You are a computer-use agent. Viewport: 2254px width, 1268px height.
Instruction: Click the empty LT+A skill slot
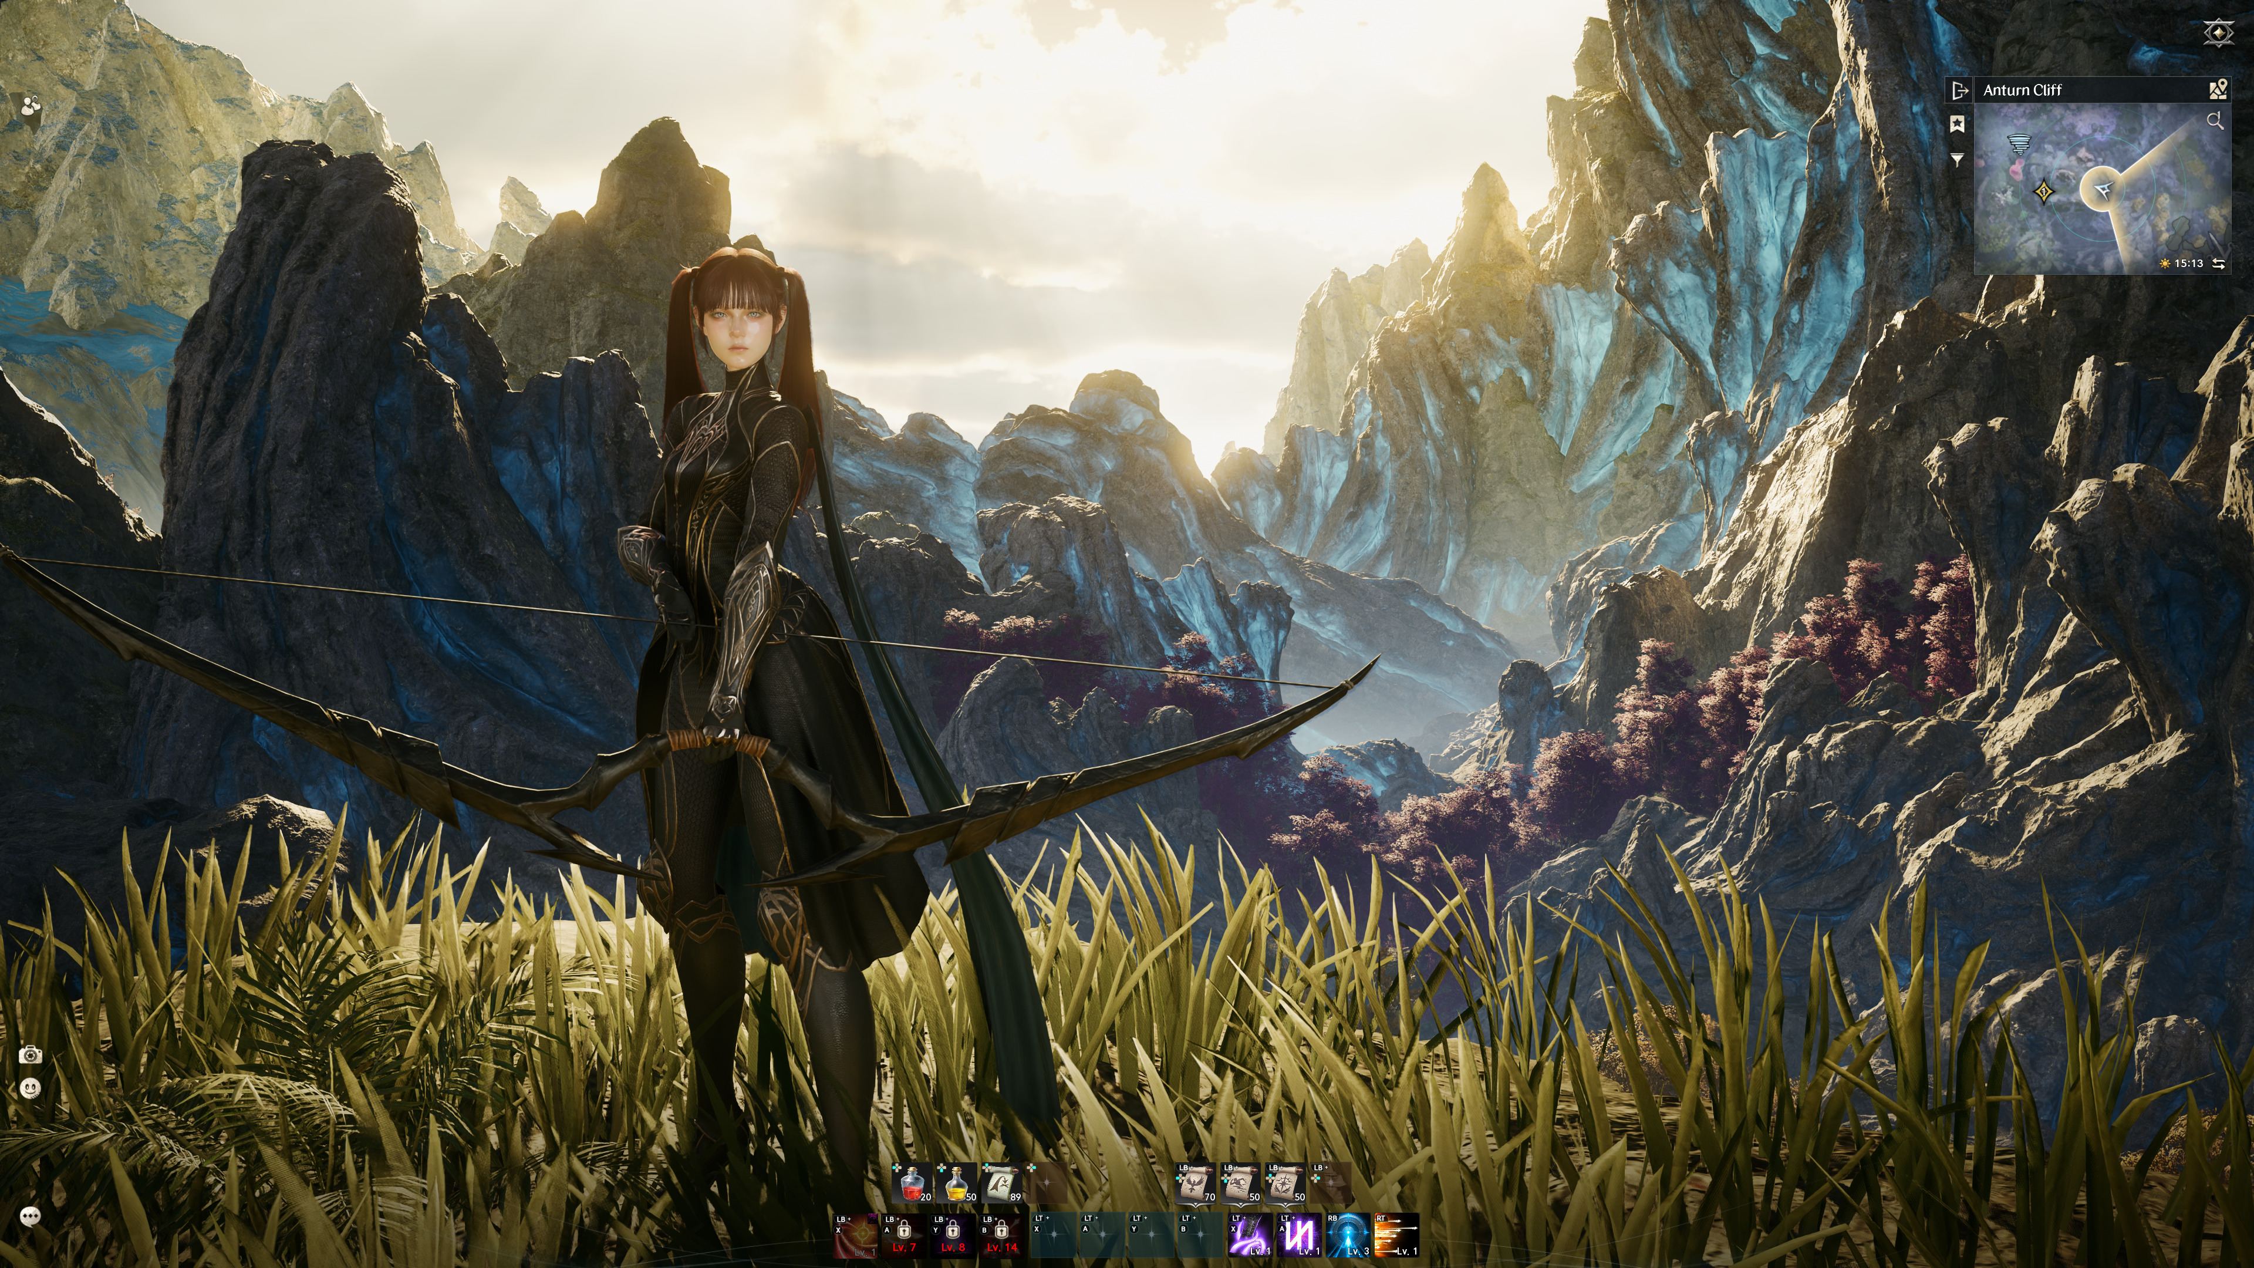tap(1102, 1236)
